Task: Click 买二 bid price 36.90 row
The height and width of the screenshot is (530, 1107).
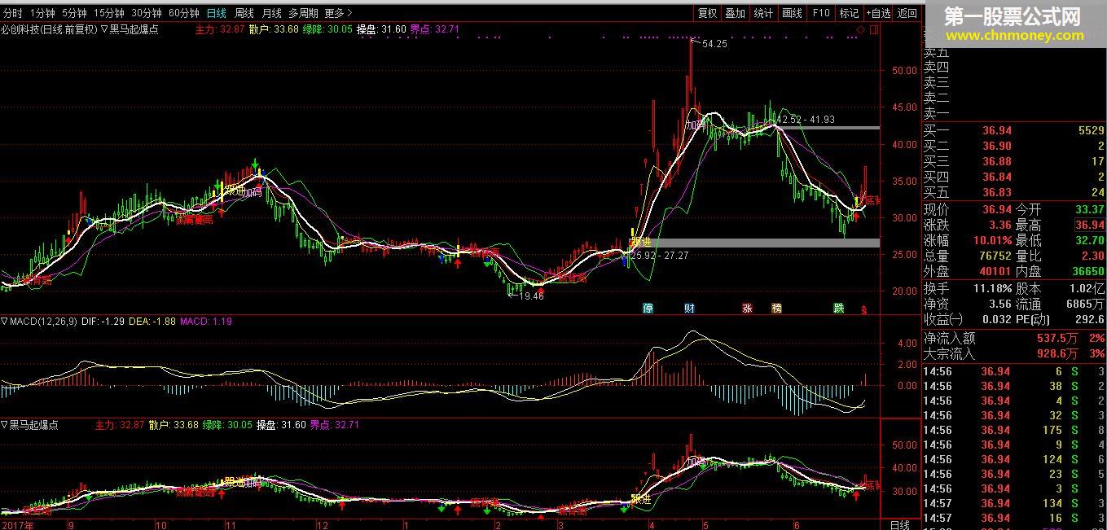Action: (1014, 146)
